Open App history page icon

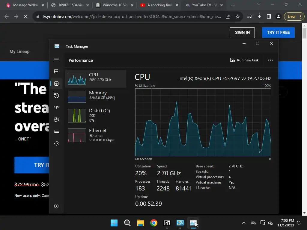tap(56, 96)
